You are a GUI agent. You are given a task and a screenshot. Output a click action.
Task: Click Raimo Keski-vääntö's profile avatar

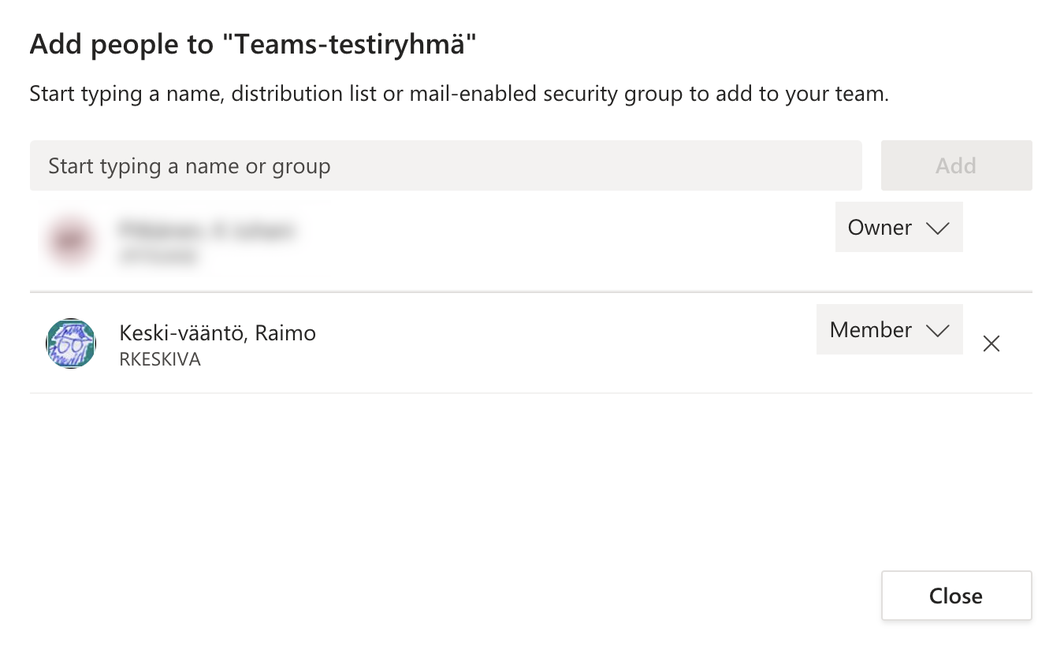pos(71,343)
